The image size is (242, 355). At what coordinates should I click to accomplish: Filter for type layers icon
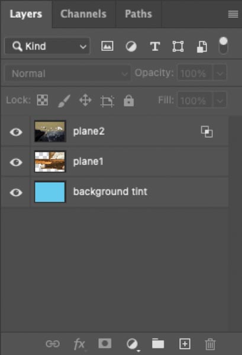point(155,46)
